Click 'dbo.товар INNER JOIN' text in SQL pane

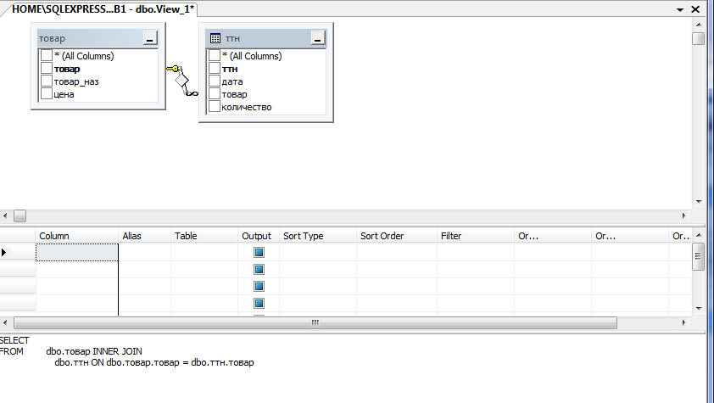[94, 351]
